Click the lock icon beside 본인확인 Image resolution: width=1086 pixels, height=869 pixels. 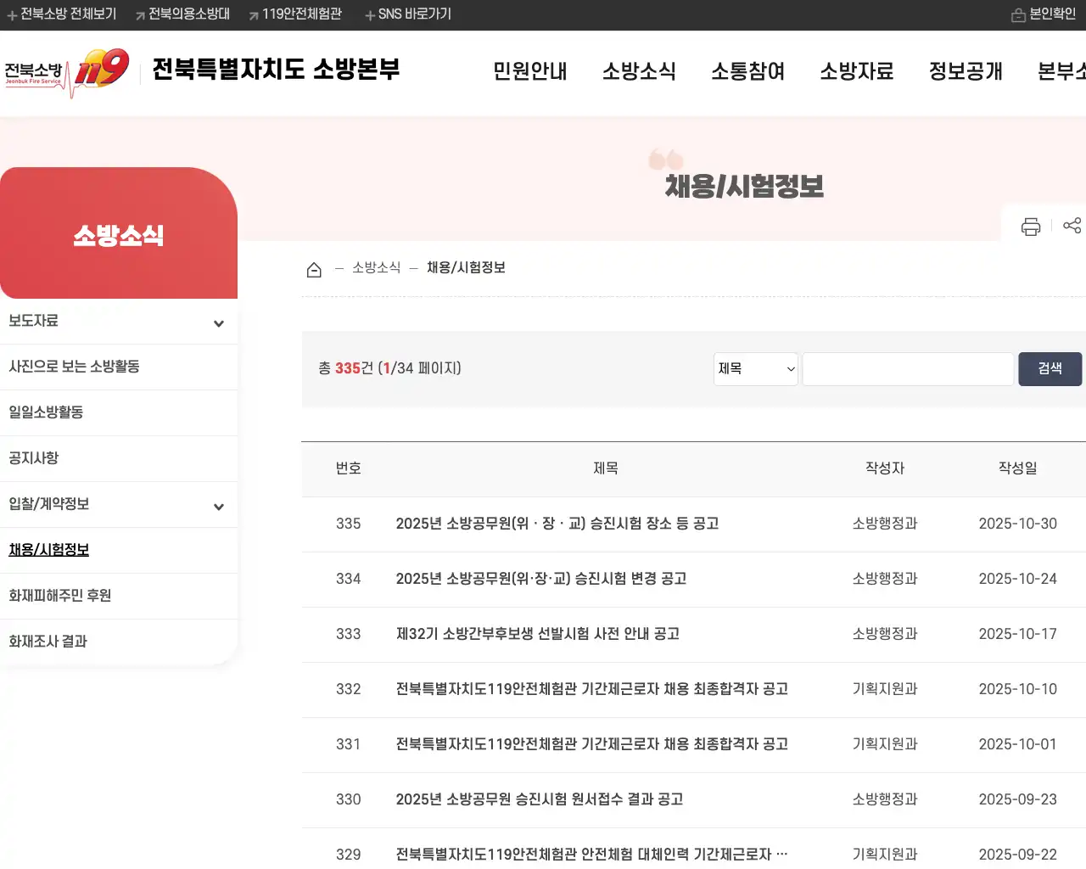(x=1017, y=14)
